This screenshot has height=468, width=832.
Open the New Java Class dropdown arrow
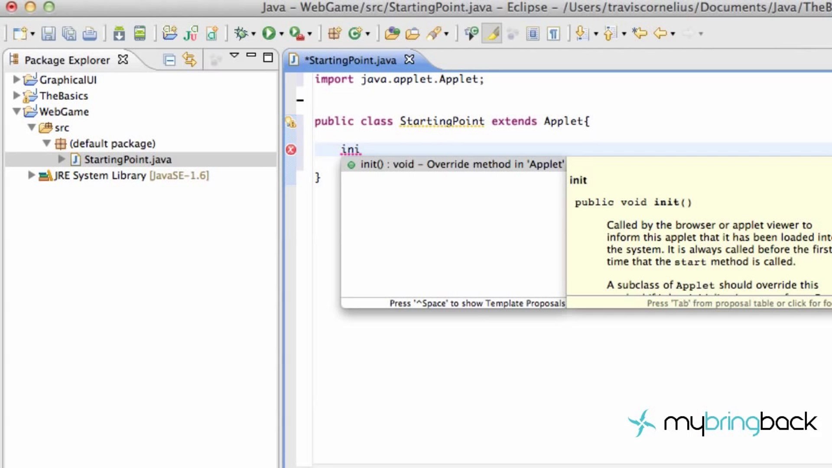point(368,34)
